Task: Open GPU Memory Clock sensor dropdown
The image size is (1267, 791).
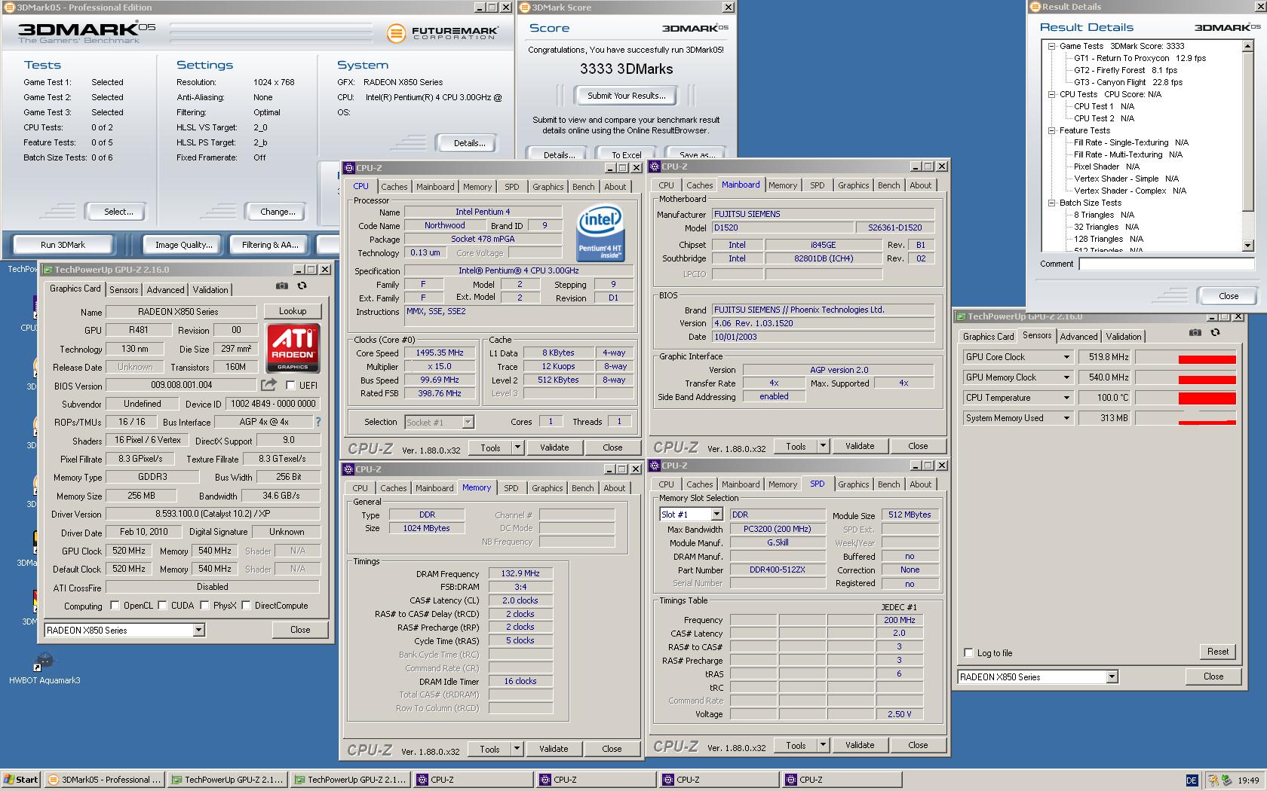Action: 1066,377
